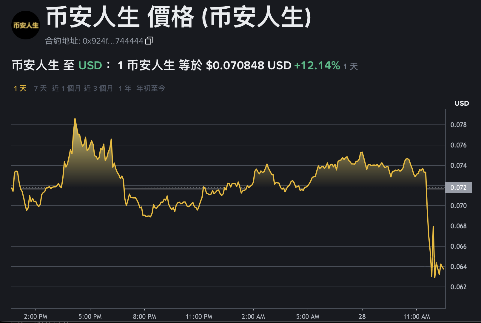The width and height of the screenshot is (481, 323).
Task: Switch chart to 近 3 個月 range
Action: (98, 88)
